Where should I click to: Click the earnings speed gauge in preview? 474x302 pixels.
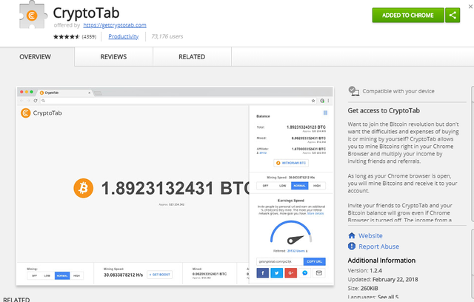pos(291,232)
